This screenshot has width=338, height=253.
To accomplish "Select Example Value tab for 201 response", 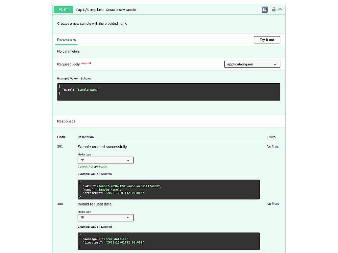I will (x=88, y=174).
